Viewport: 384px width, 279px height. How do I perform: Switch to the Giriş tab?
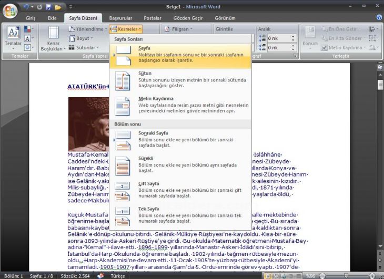(31, 18)
